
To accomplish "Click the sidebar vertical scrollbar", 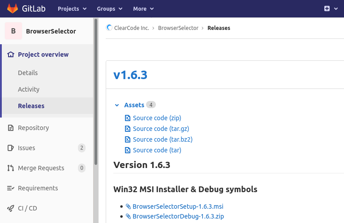I will 96,92.
